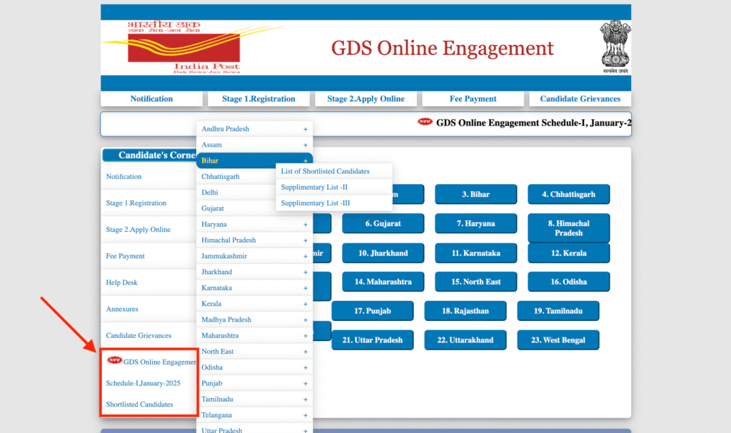
Task: Expand Andhra Pradesh plus sign
Action: [306, 129]
